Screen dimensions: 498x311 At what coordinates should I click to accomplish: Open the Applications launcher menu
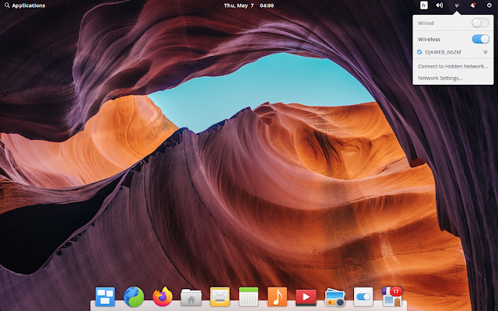(x=25, y=5)
